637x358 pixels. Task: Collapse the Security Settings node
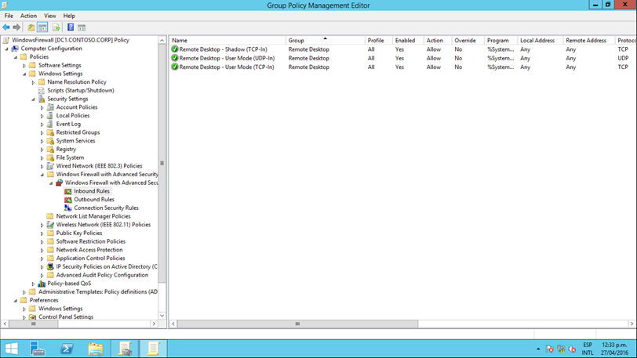(33, 99)
